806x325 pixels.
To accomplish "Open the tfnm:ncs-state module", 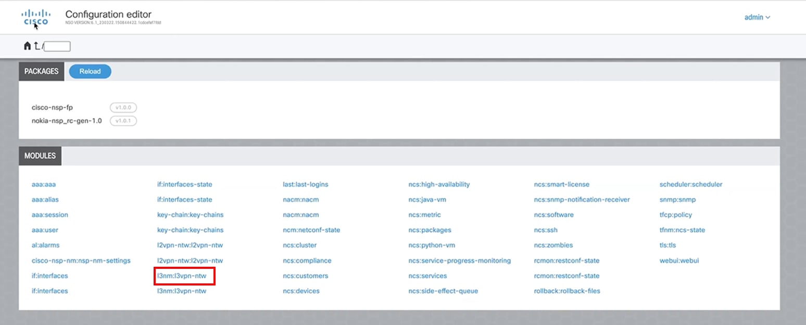I will click(x=682, y=230).
